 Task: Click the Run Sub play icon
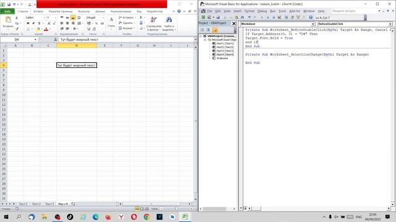pos(262,17)
